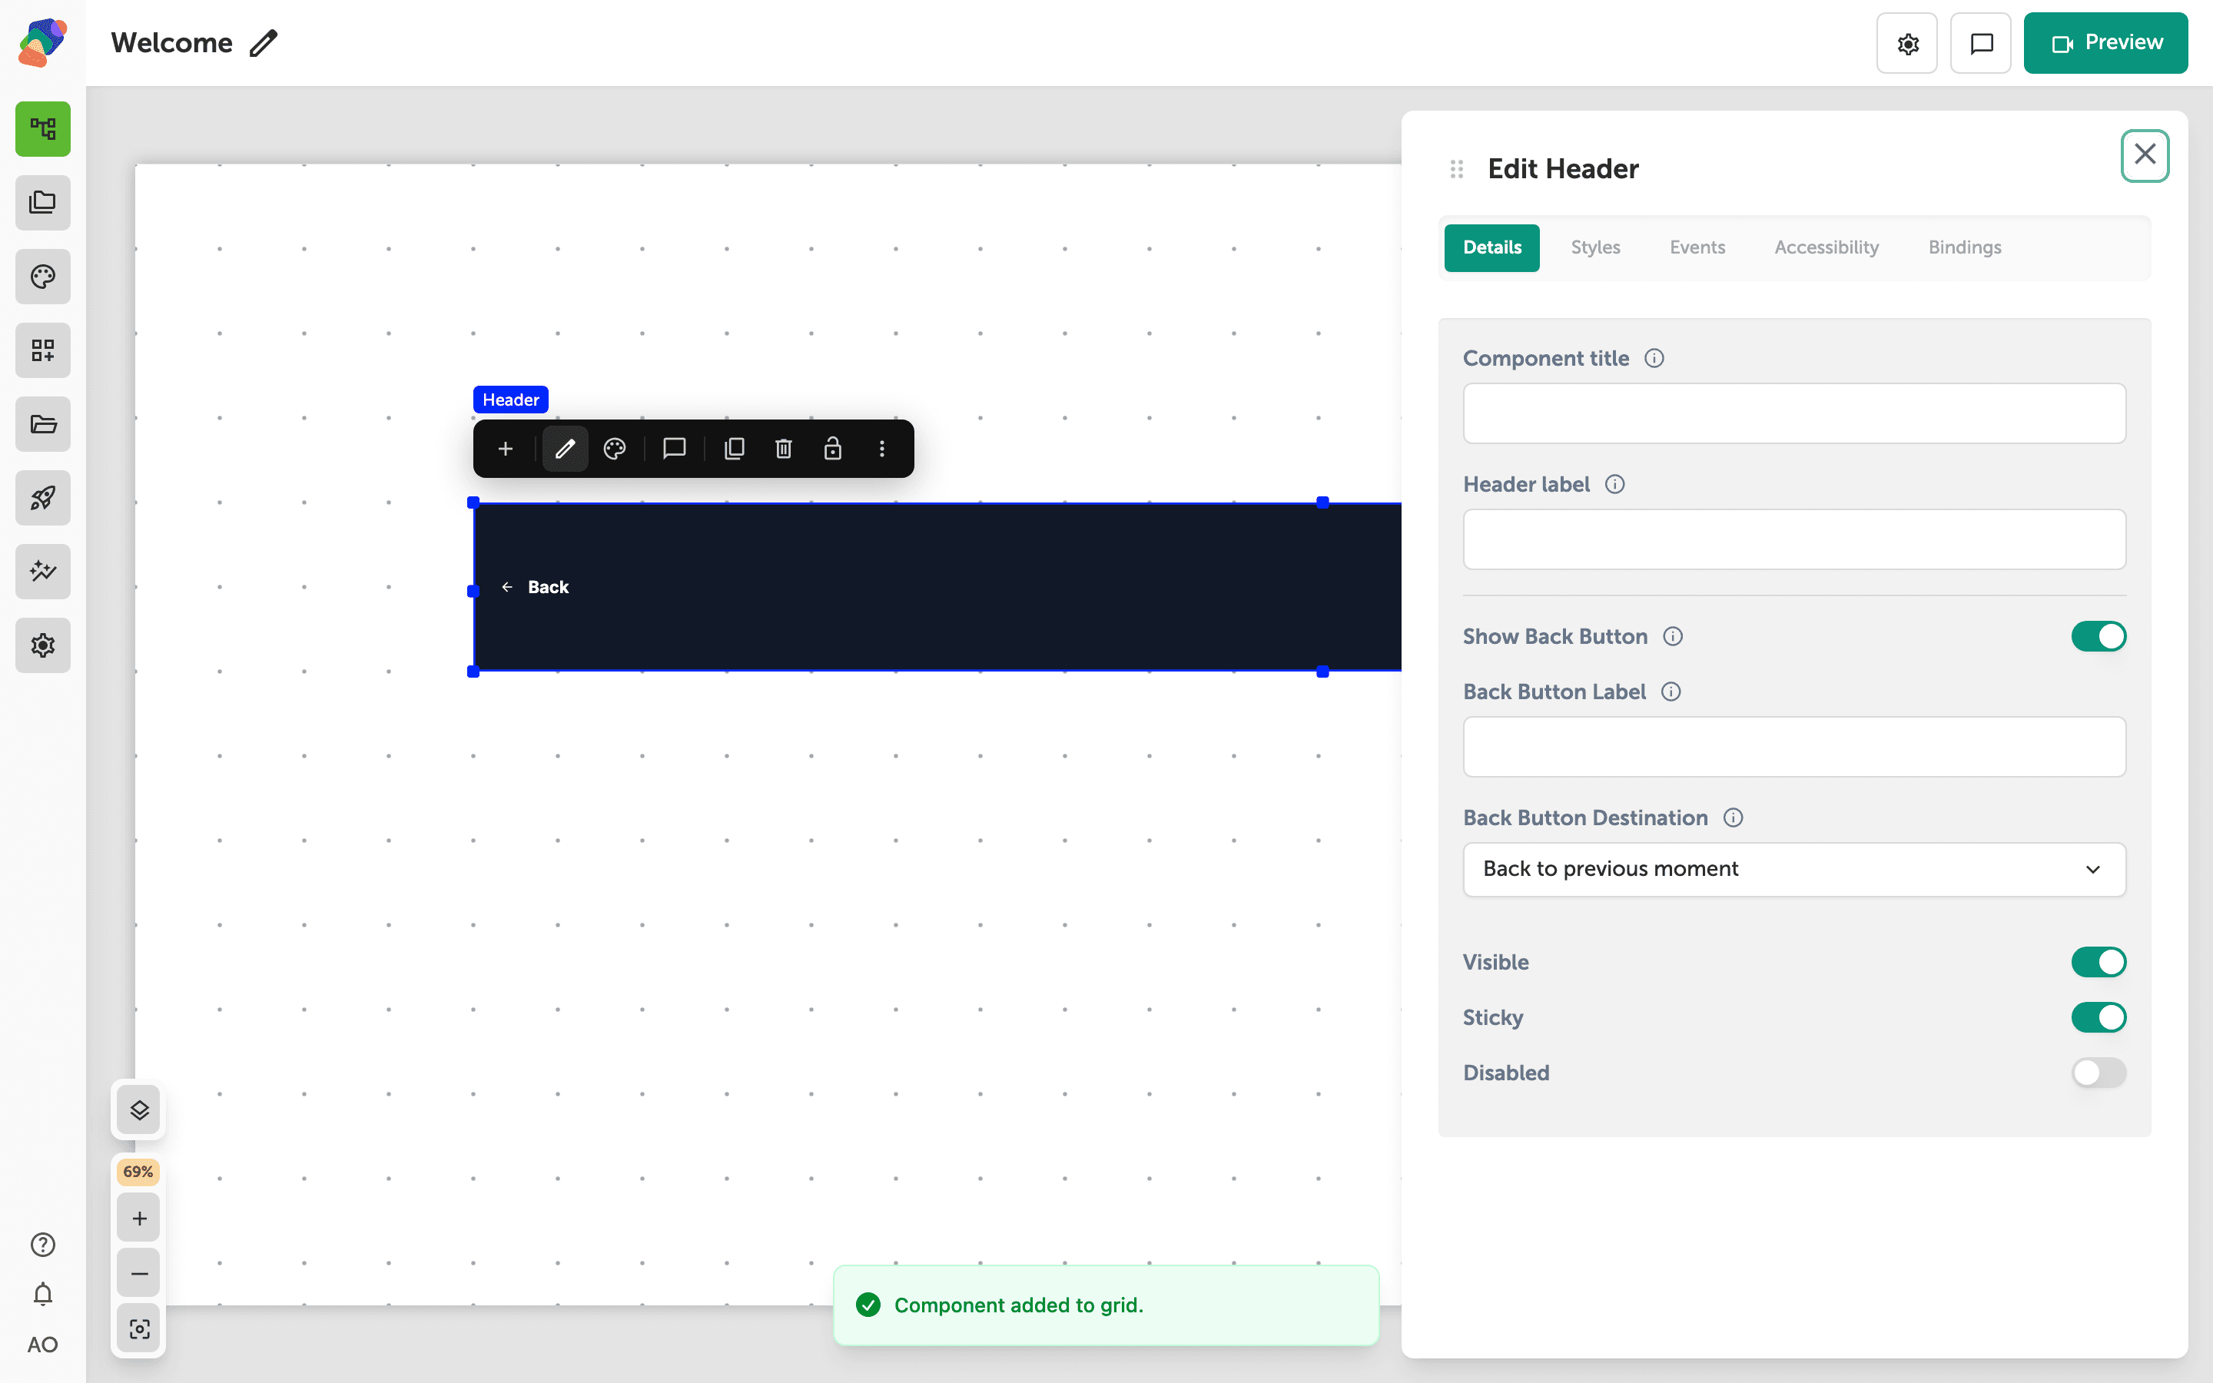Toggle the Show Back Button switch
The width and height of the screenshot is (2213, 1383).
click(x=2099, y=637)
